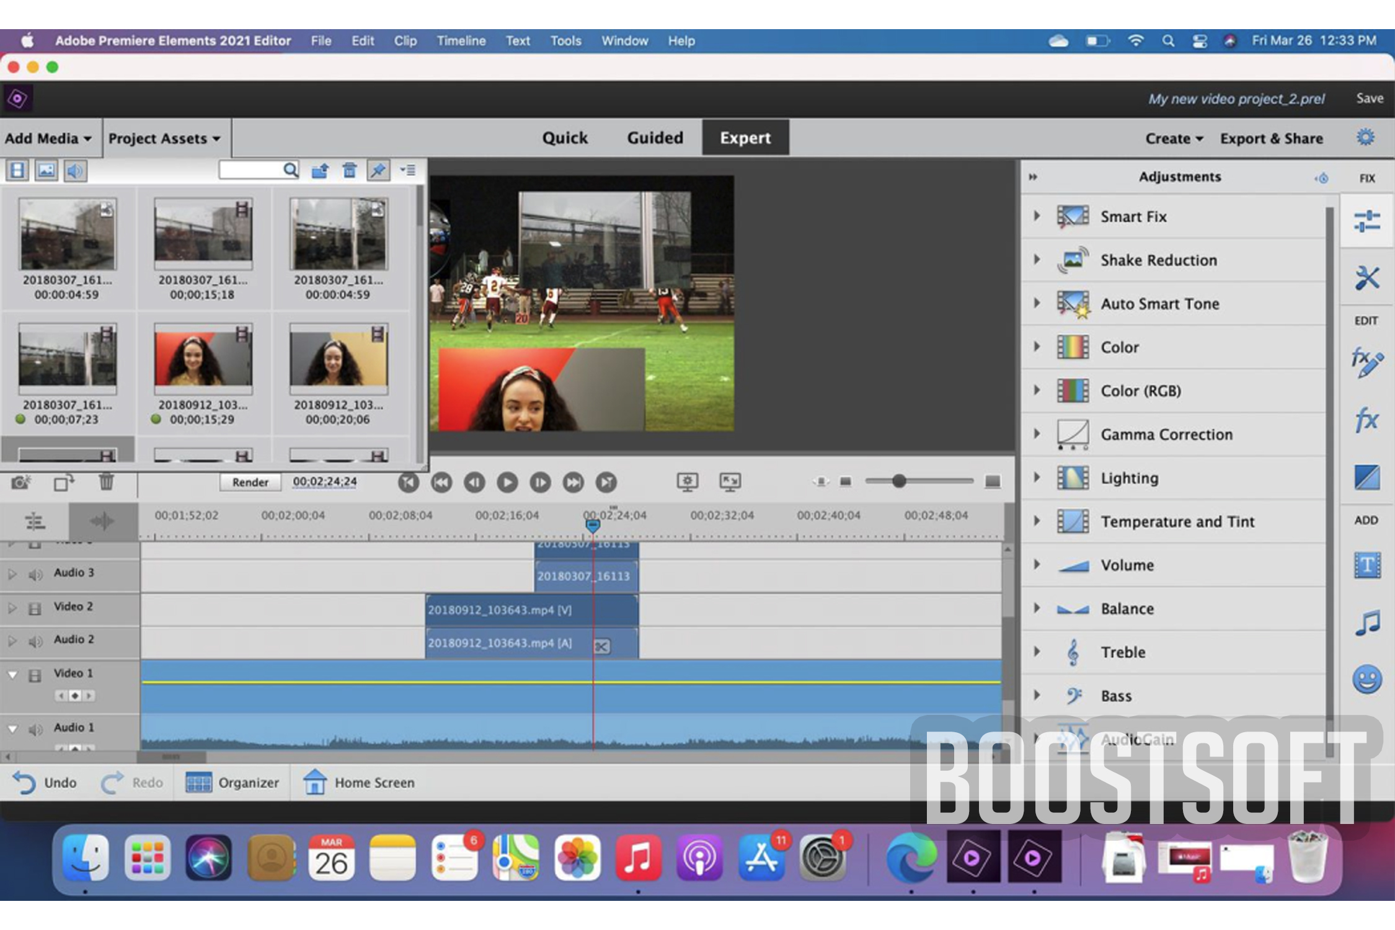Screen dimensions: 1395x930
Task: Switch to the Guided tab
Action: [x=655, y=138]
